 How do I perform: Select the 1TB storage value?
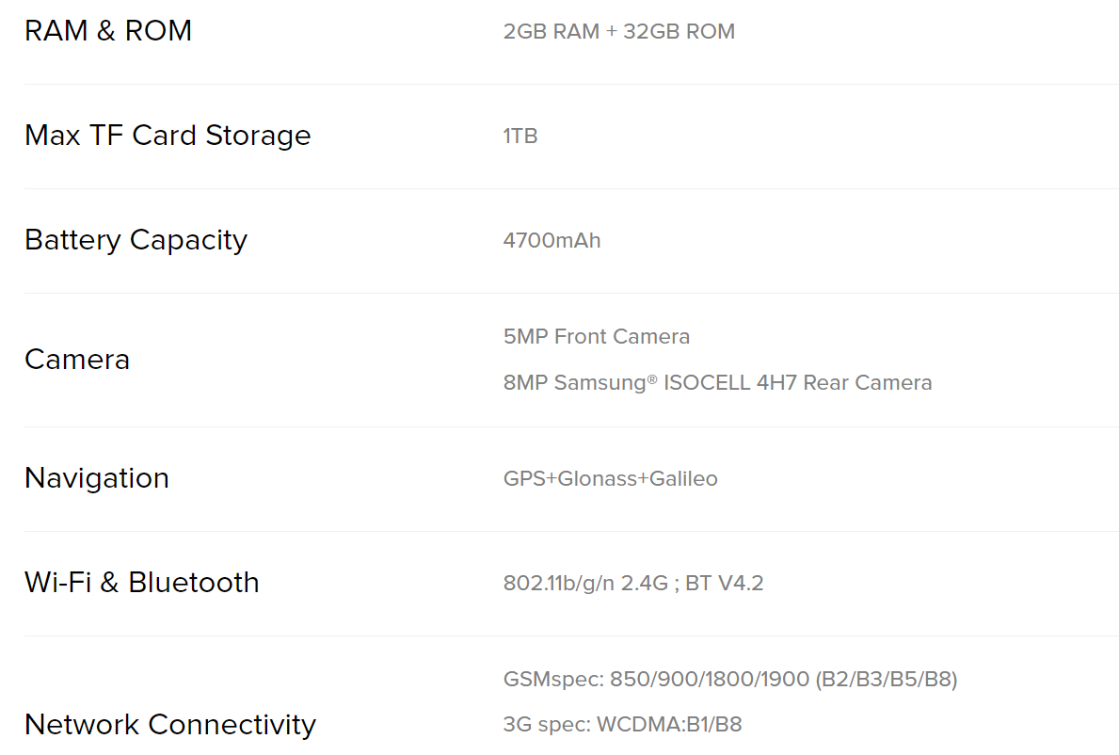[x=520, y=136]
